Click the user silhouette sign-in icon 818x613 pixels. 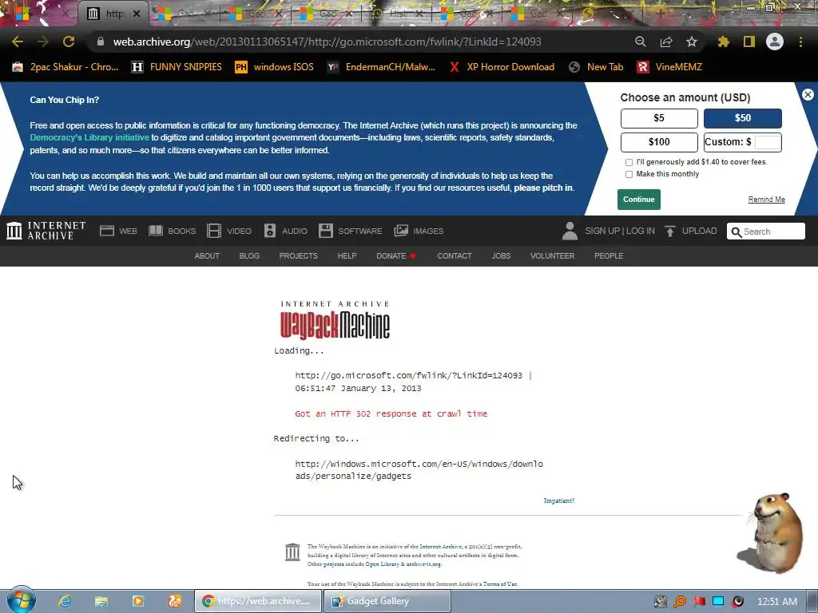coord(570,231)
